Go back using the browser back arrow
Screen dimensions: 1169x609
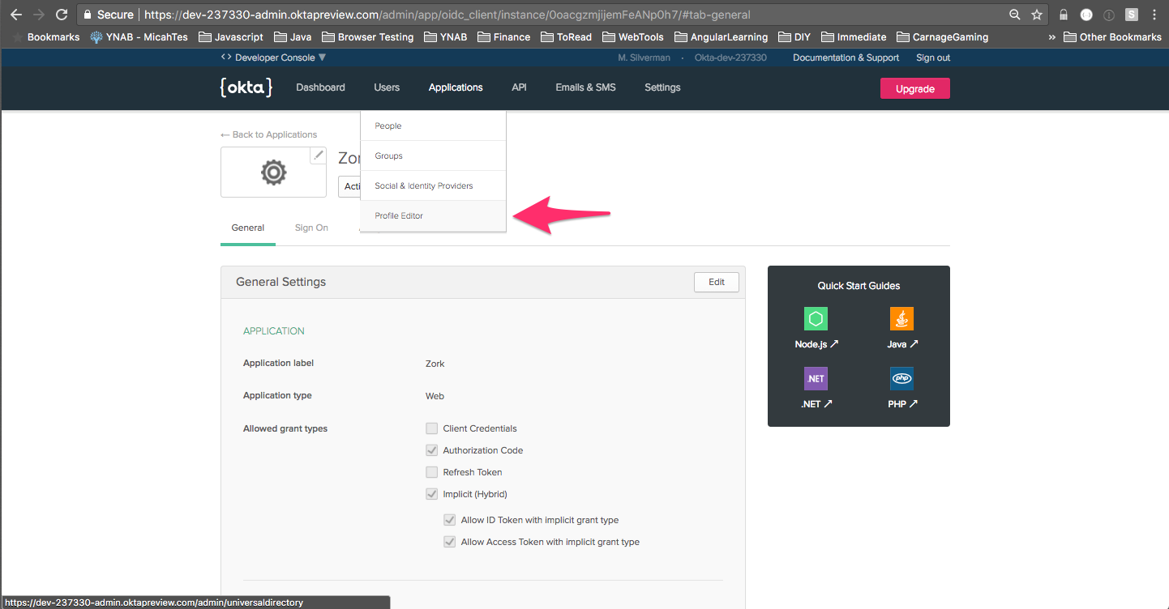coord(16,15)
